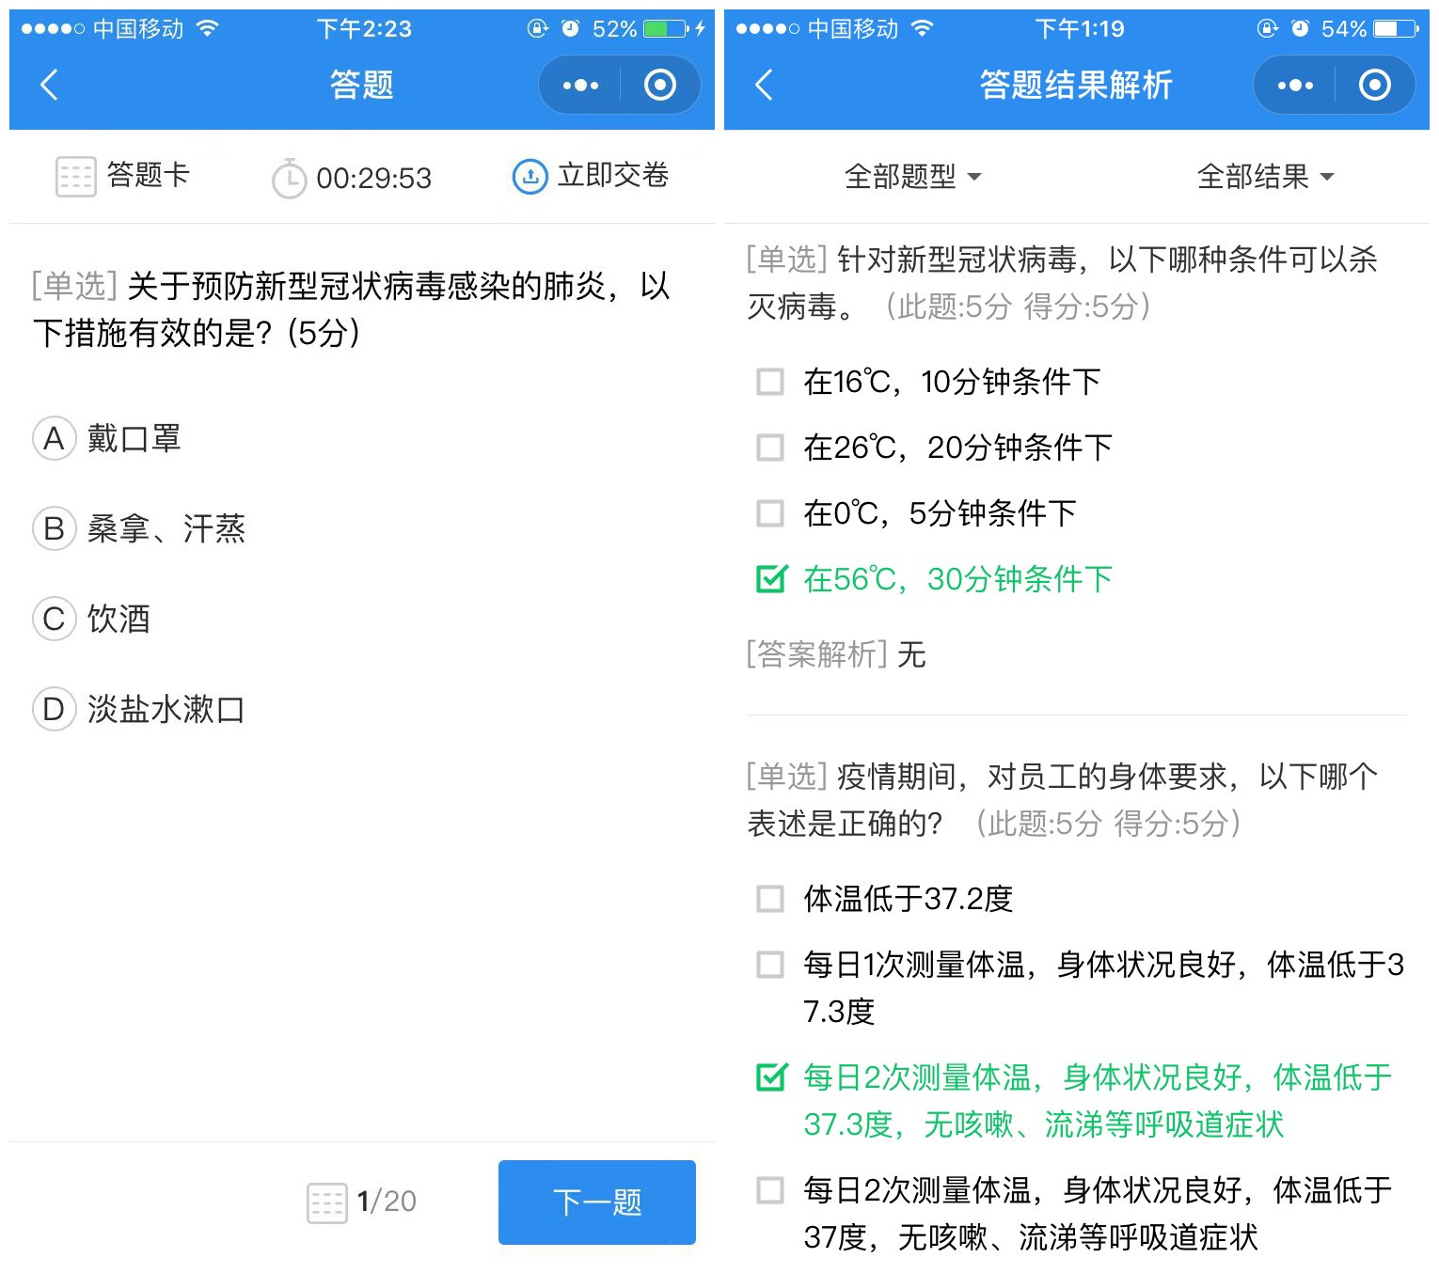Select option C 饮酒
Image resolution: width=1439 pixels, height=1273 pixels.
[55, 619]
